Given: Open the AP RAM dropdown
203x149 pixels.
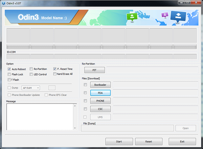Looking at the screenshot, I should pyautogui.click(x=31, y=88).
